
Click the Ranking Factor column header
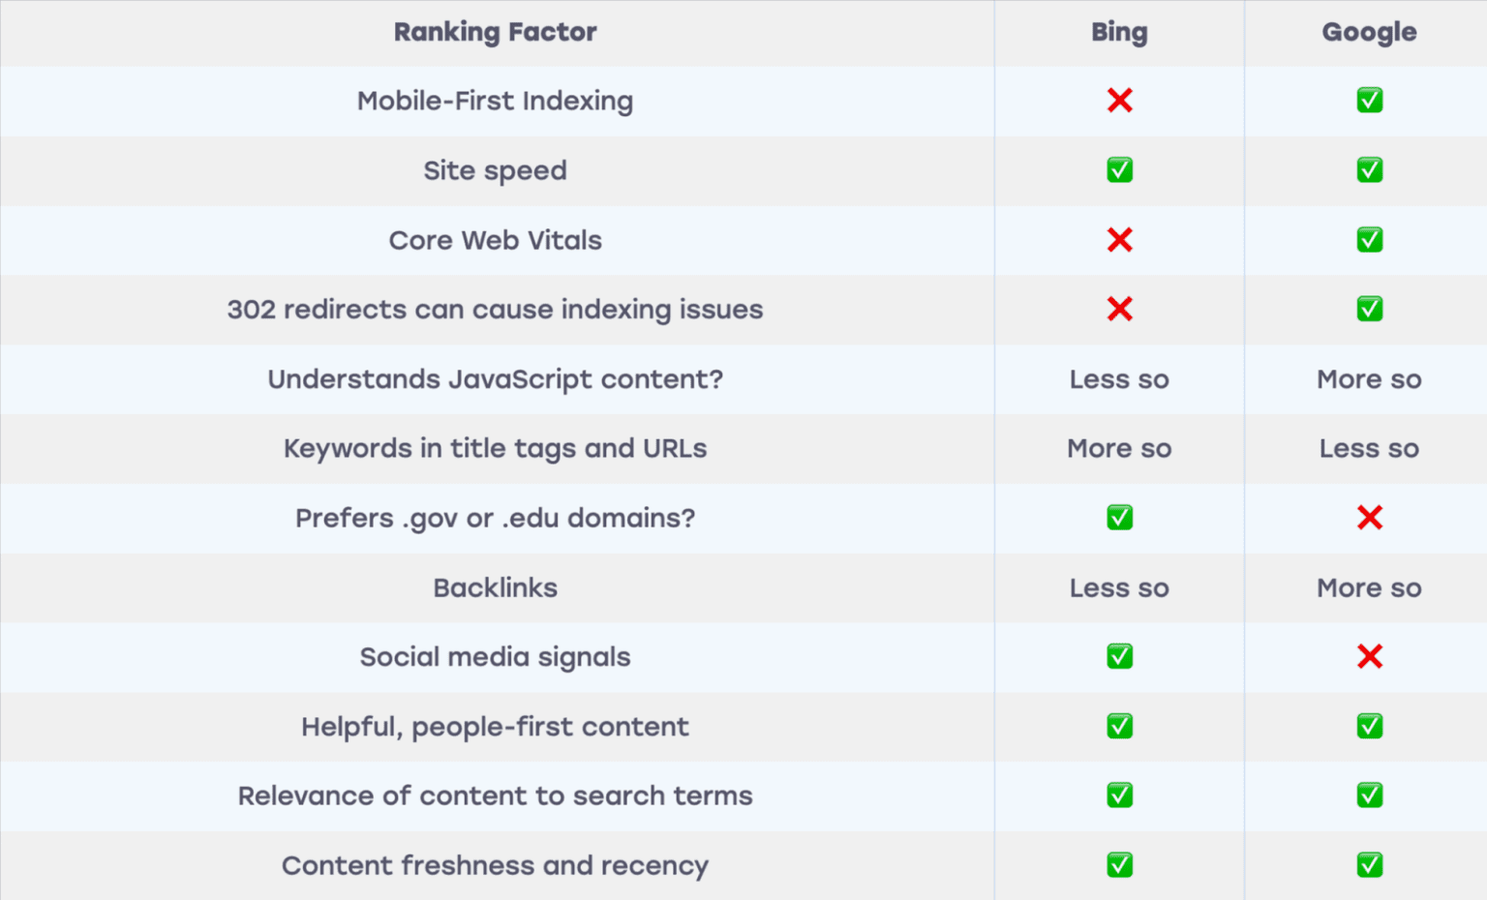pyautogui.click(x=495, y=32)
